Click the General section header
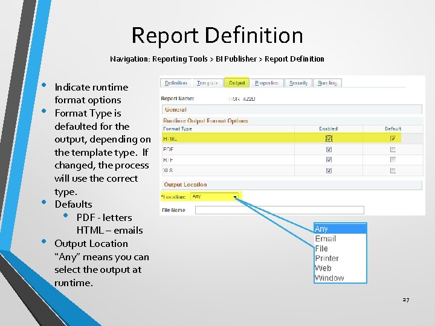 292,109
